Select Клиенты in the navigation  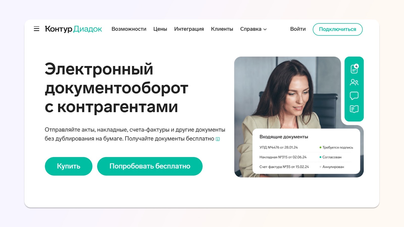(222, 29)
